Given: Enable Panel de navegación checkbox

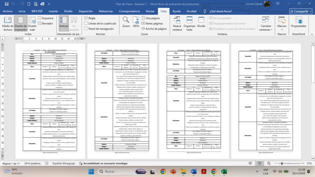Looking at the screenshot, I should tap(86, 29).
